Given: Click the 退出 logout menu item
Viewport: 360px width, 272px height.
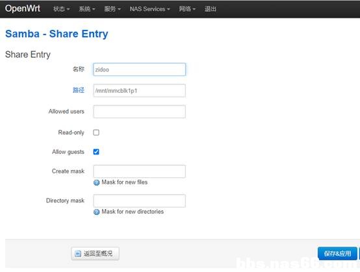Looking at the screenshot, I should (x=211, y=9).
